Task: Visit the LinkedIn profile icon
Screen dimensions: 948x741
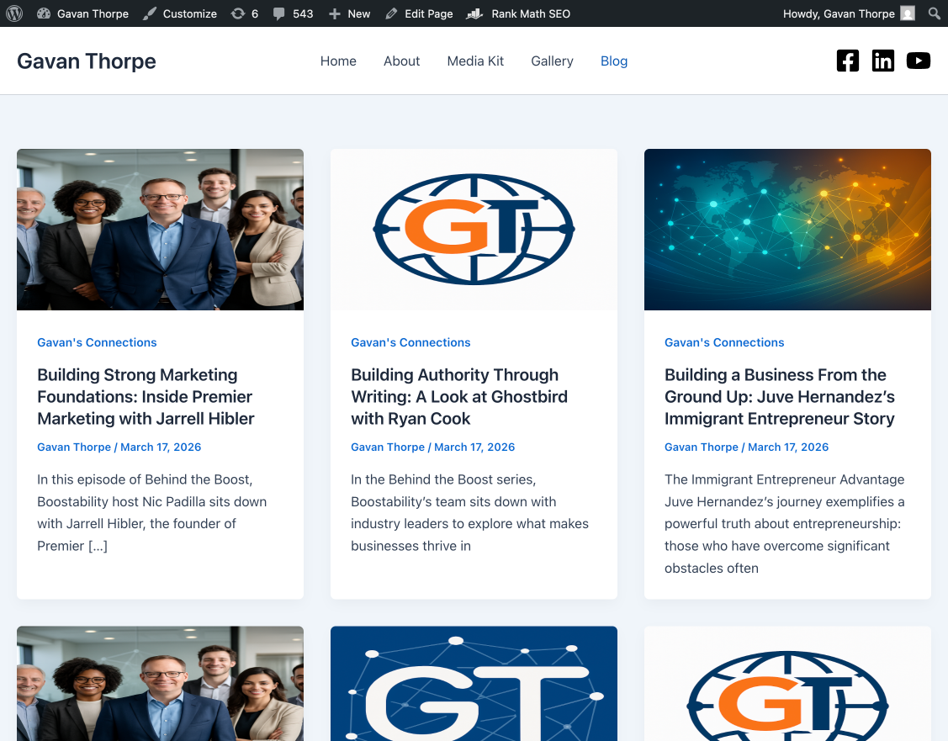Action: click(x=882, y=61)
